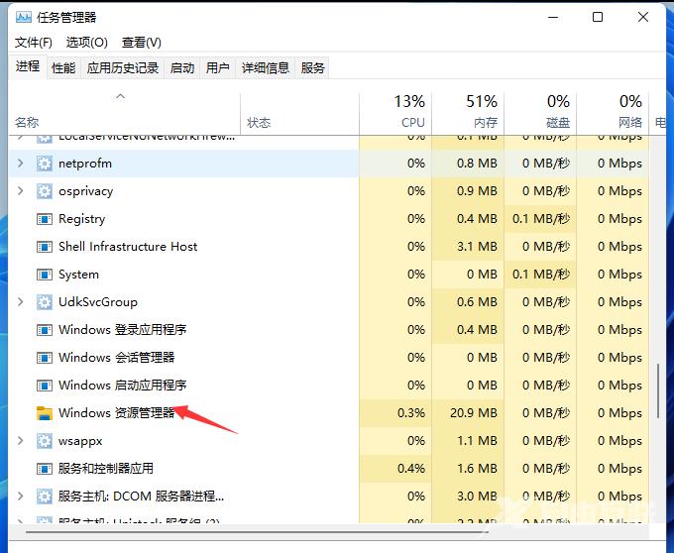
Task: Sort by the 状态 column header
Action: pos(299,113)
